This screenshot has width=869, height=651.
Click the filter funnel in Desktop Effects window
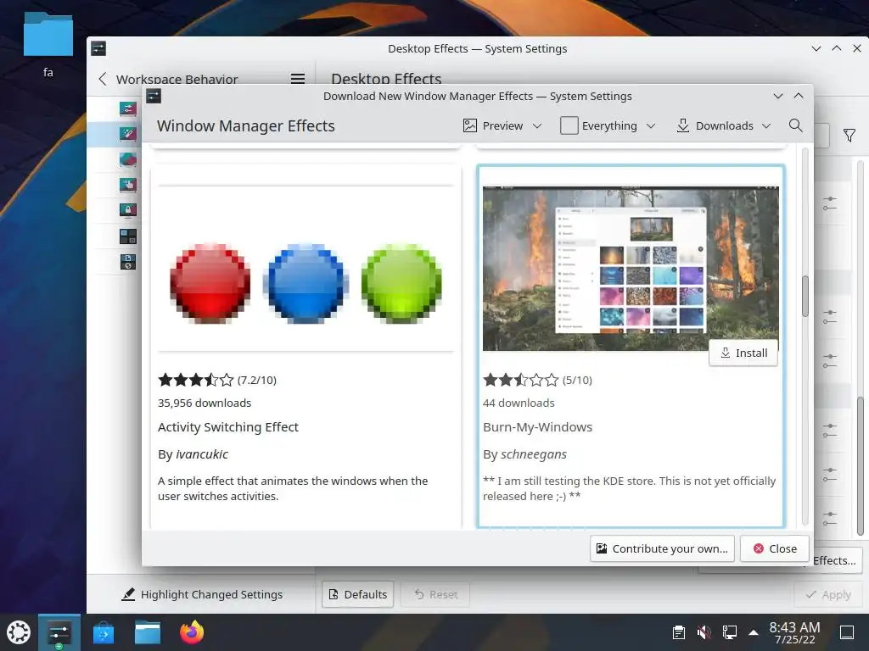click(x=849, y=135)
